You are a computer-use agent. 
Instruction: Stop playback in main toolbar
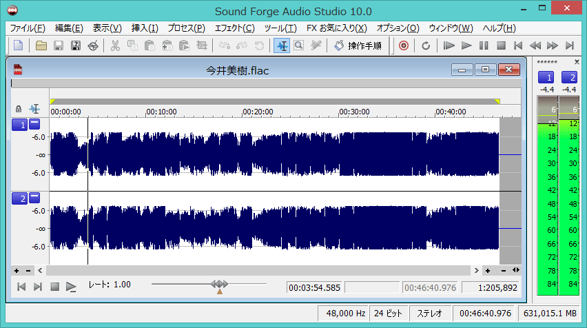coord(502,45)
